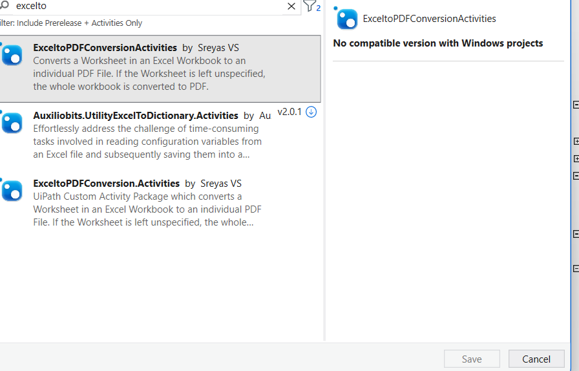Open the package filter funnel icon
Viewport: 579px width, 371px height.
310,6
